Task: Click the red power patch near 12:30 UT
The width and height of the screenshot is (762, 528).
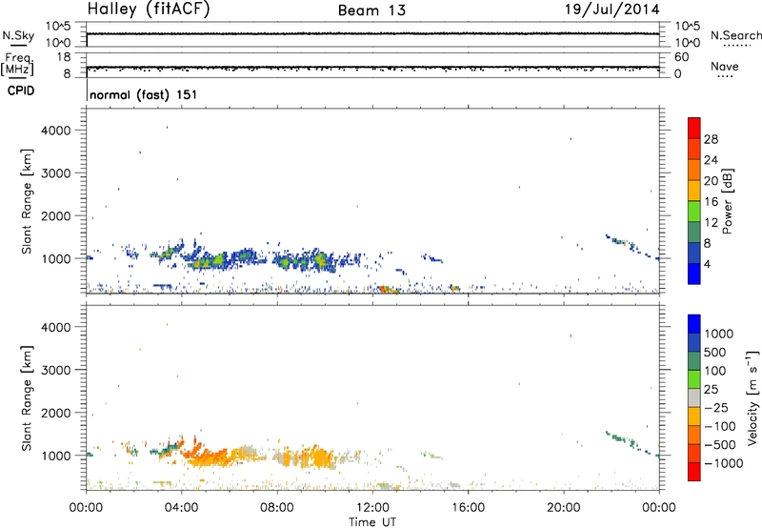Action: point(385,290)
